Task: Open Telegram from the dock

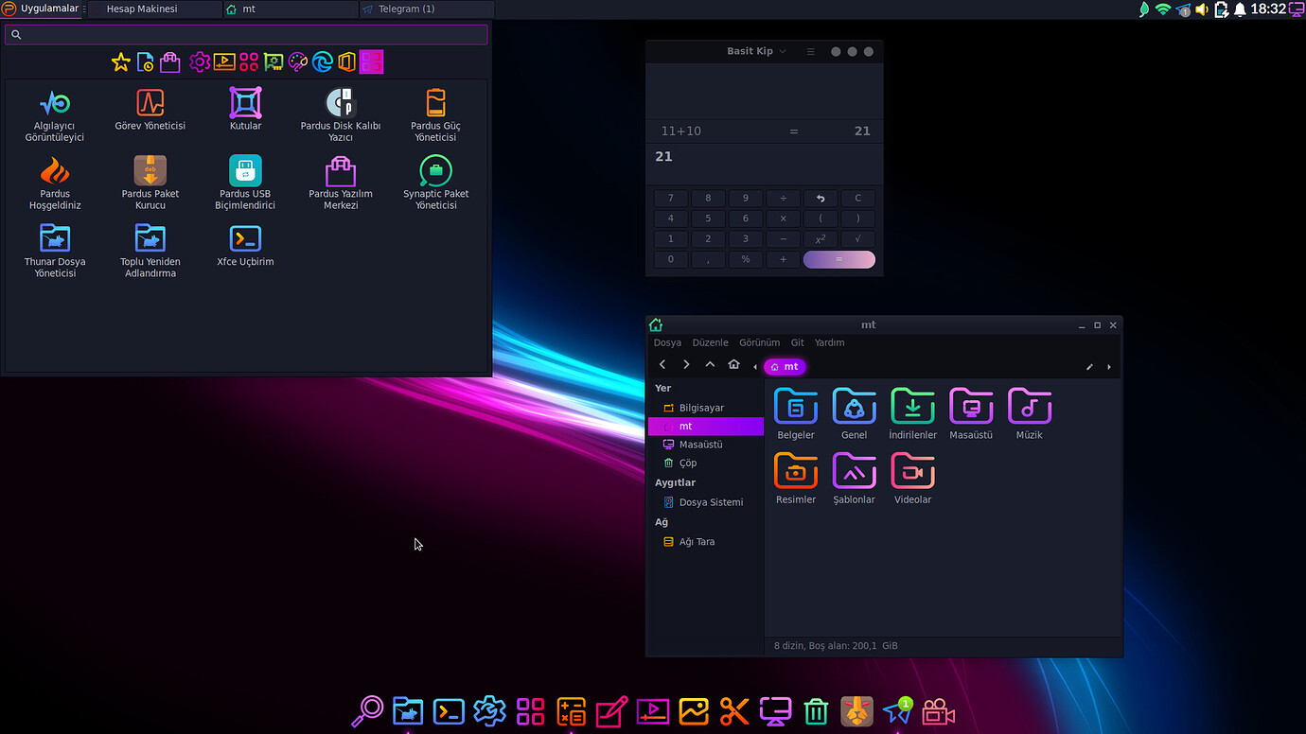Action: pyautogui.click(x=896, y=710)
